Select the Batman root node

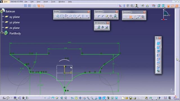click(x=10, y=11)
